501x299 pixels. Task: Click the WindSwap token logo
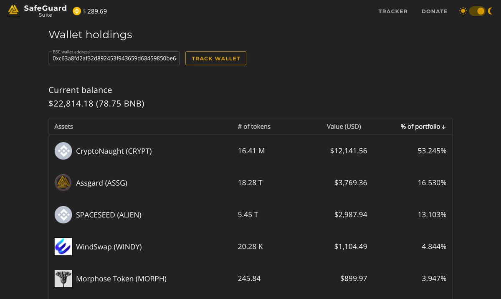coord(63,247)
